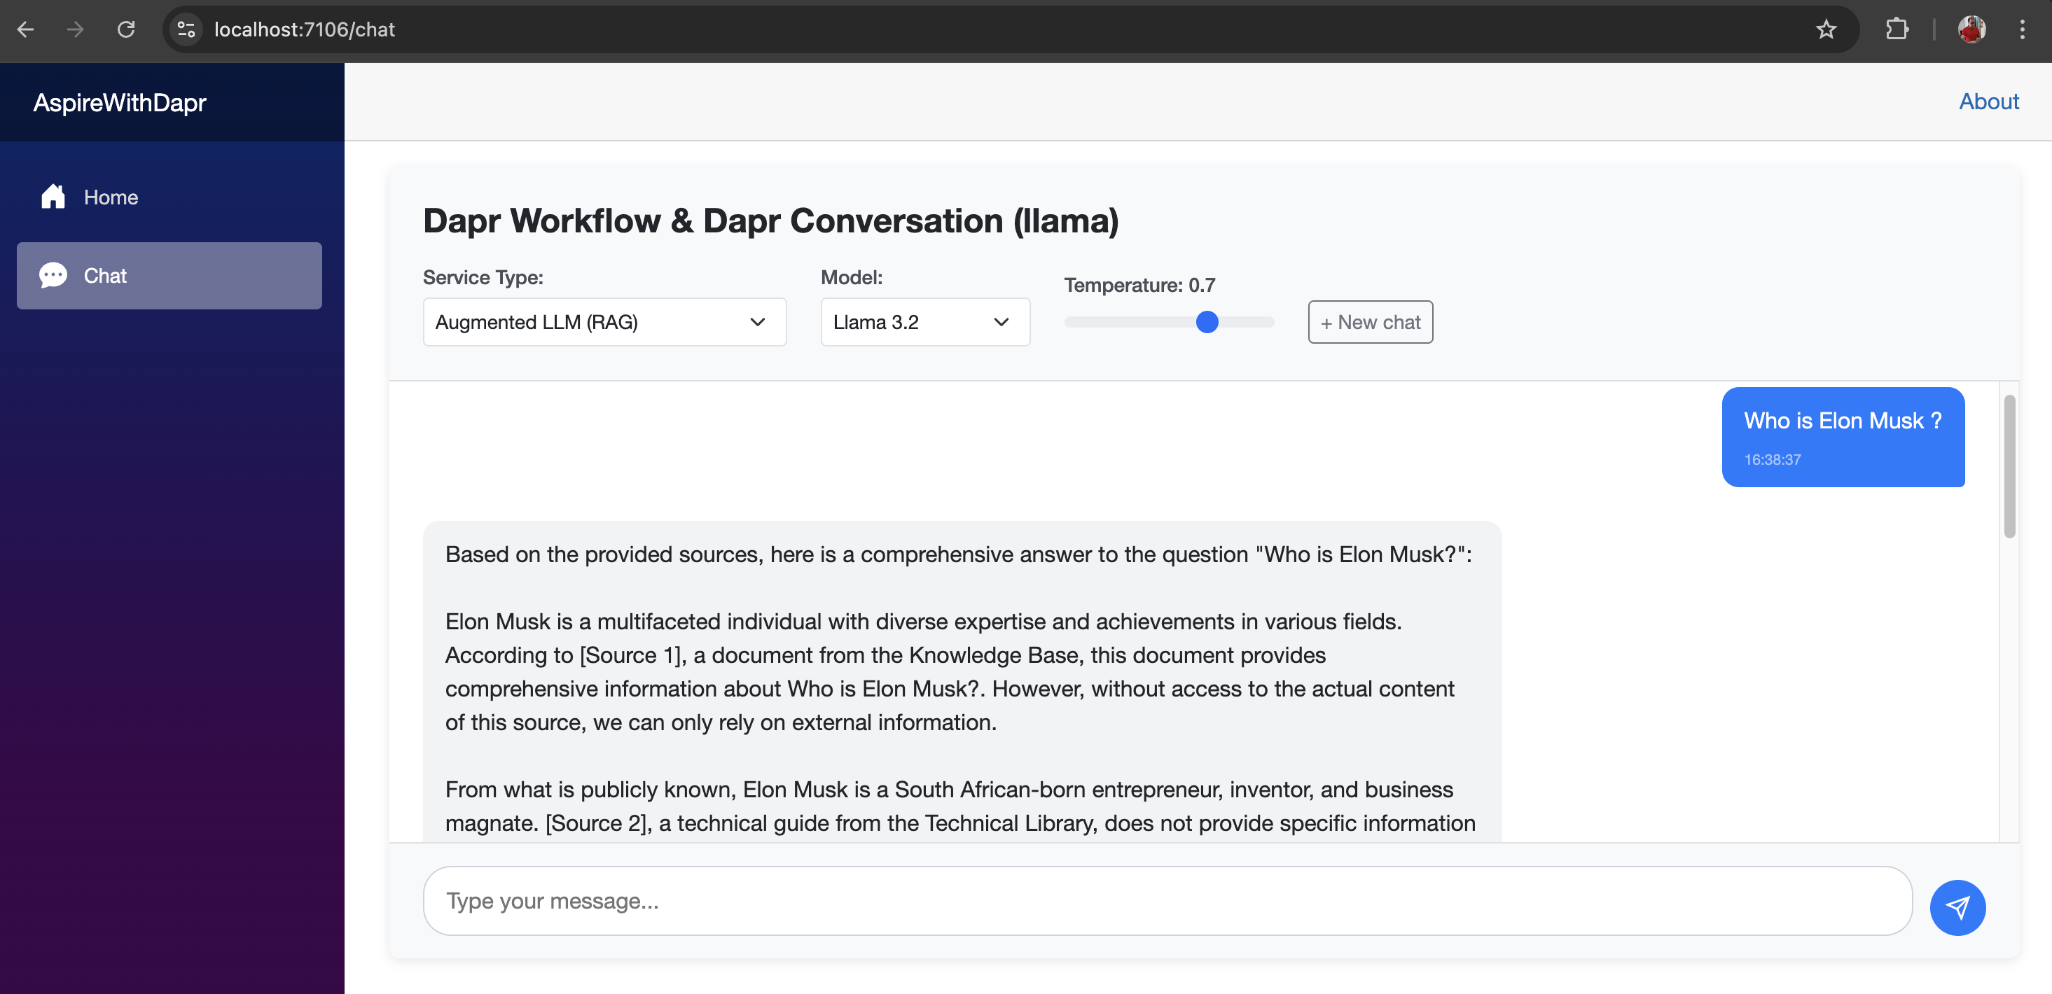Image resolution: width=2052 pixels, height=994 pixels.
Task: Open the About link
Action: (x=1988, y=101)
